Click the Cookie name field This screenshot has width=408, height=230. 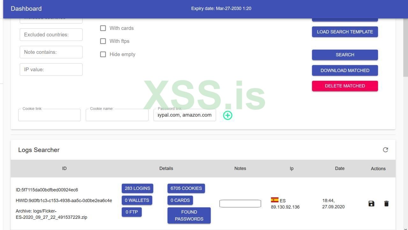pyautogui.click(x=117, y=115)
